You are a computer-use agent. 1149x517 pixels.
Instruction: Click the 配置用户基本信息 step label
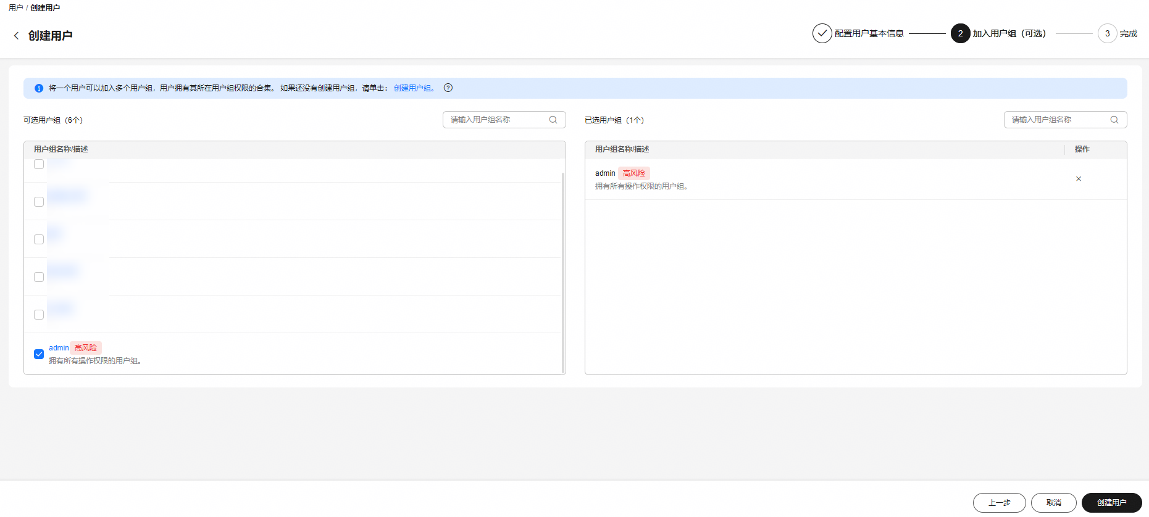(x=869, y=33)
